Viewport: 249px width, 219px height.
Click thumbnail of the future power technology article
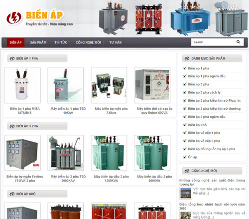(186, 193)
